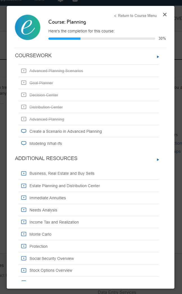Return to Course Menu
This screenshot has width=182, height=294.
(x=135, y=16)
